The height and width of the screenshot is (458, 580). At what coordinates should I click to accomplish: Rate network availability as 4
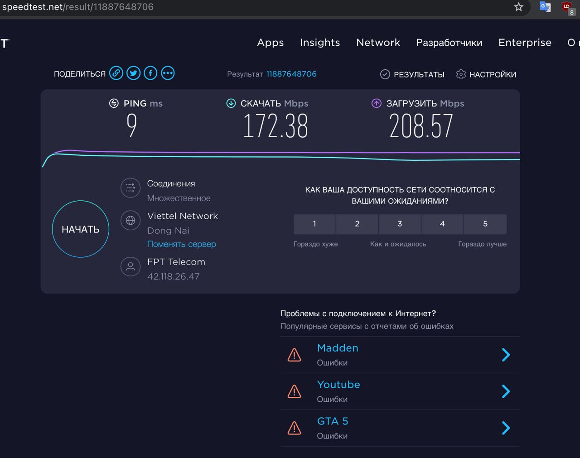(x=442, y=224)
